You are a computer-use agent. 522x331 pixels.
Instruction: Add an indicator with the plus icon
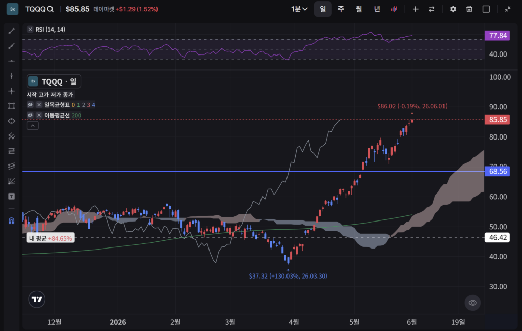(415, 9)
